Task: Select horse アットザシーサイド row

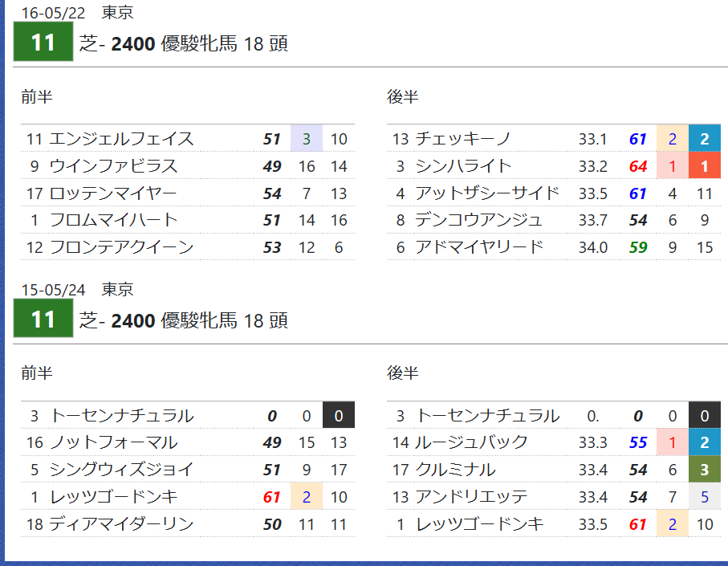Action: coord(554,193)
